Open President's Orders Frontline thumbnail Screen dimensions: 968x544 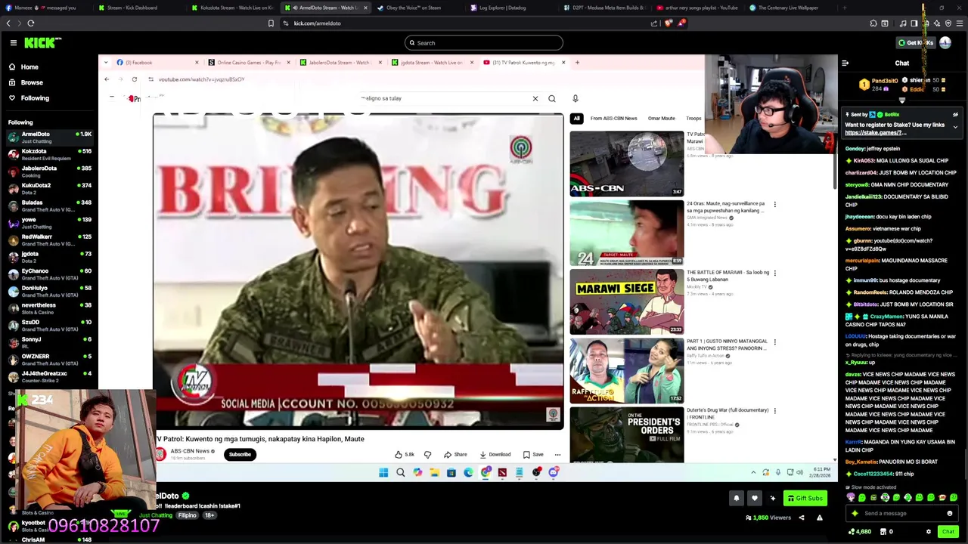(x=626, y=436)
